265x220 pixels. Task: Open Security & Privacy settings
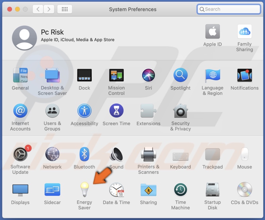pos(180,111)
